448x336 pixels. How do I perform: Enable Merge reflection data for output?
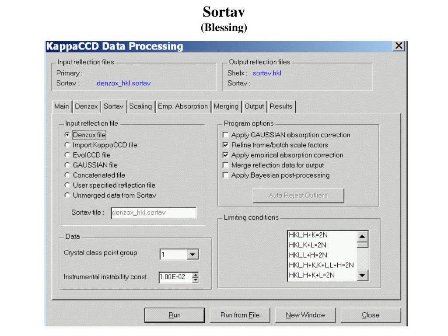click(226, 165)
